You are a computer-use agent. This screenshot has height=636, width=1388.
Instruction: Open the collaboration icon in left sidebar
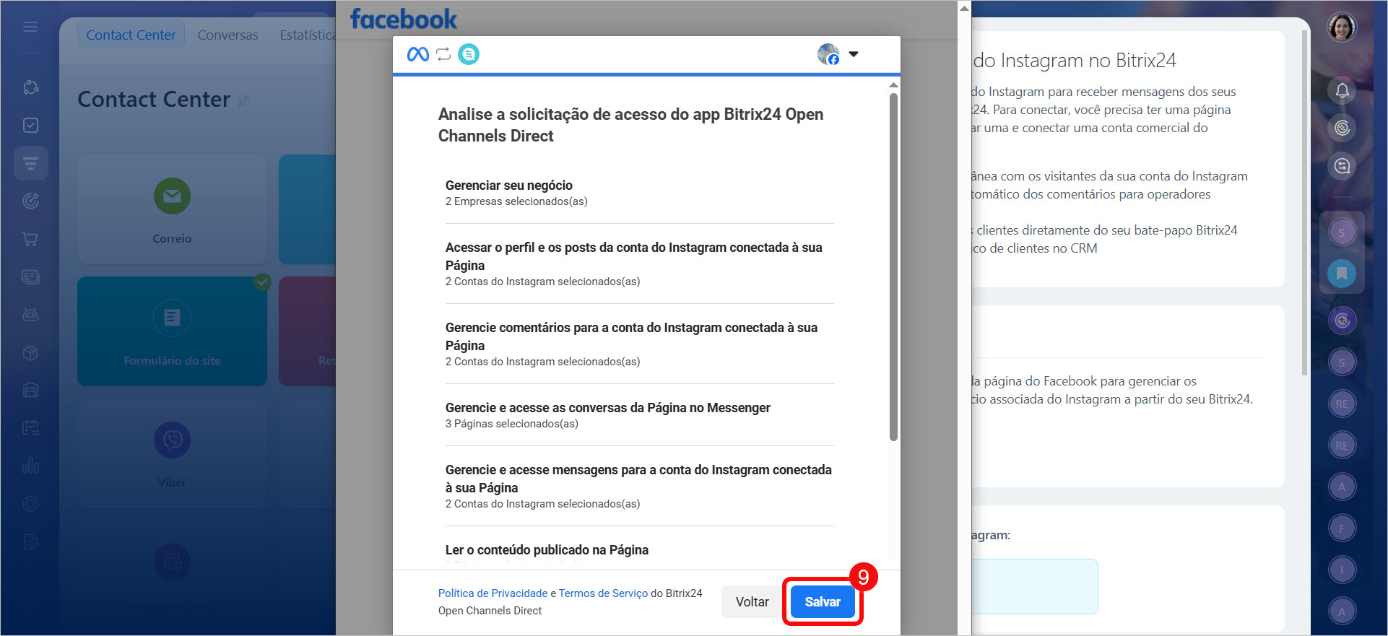30,87
